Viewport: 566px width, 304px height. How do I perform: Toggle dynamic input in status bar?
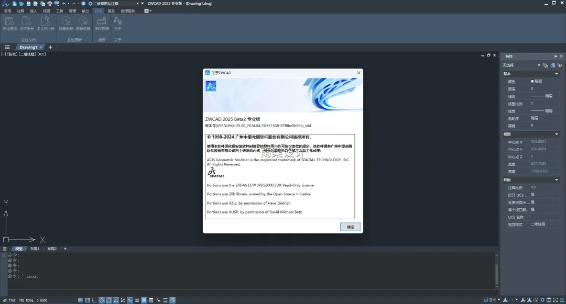click(130, 300)
